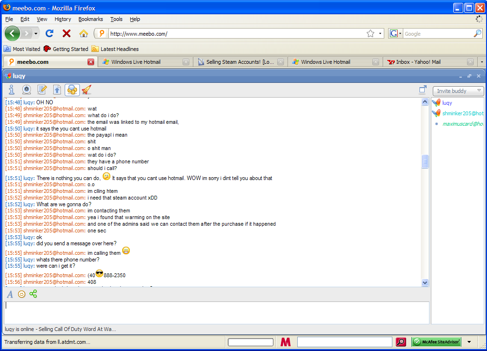Open the list all tabs dropdown
The height and width of the screenshot is (351, 487).
click(x=482, y=62)
